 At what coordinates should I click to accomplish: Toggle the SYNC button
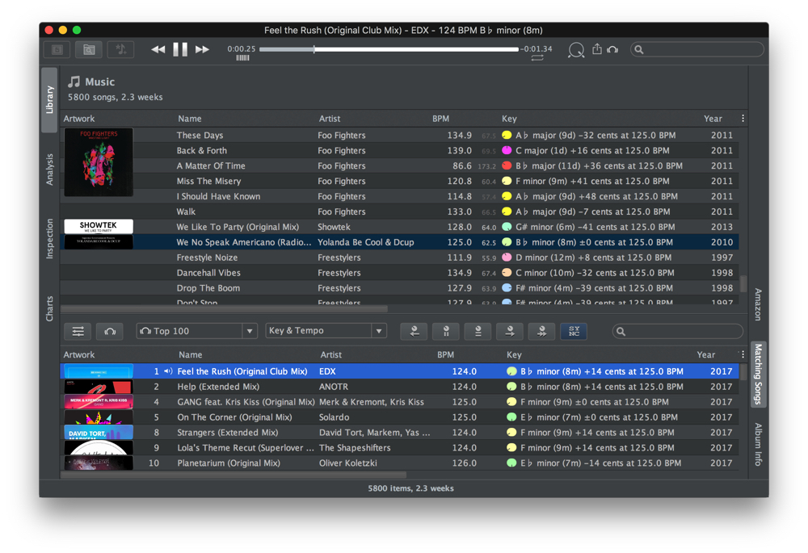pos(574,331)
